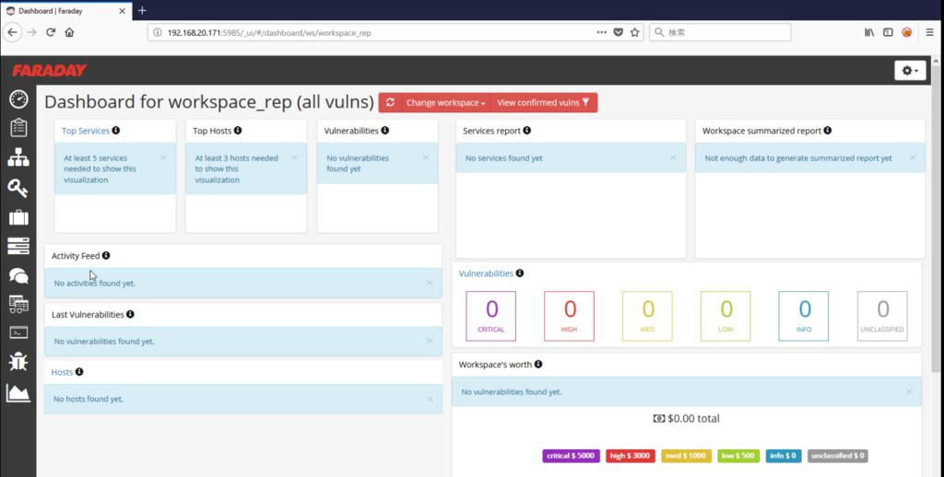Image resolution: width=944 pixels, height=477 pixels.
Task: Click the '$0.00 total' text
Action: [693, 418]
